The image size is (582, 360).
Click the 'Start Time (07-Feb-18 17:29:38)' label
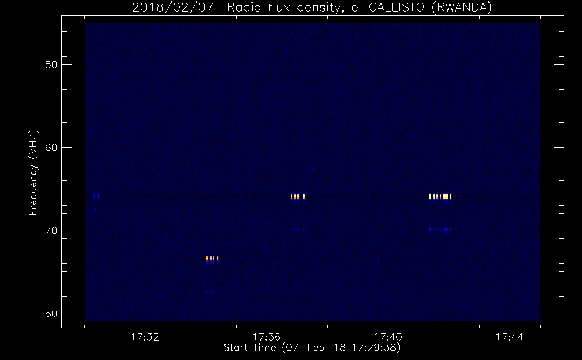312,348
